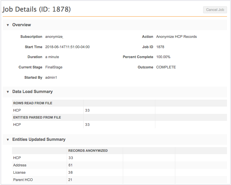Collapse the Entities Updated Summary triangle
This screenshot has height=185, width=231.
(x=8, y=139)
